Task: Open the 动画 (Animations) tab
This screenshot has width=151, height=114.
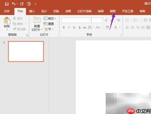Action: (x=68, y=11)
